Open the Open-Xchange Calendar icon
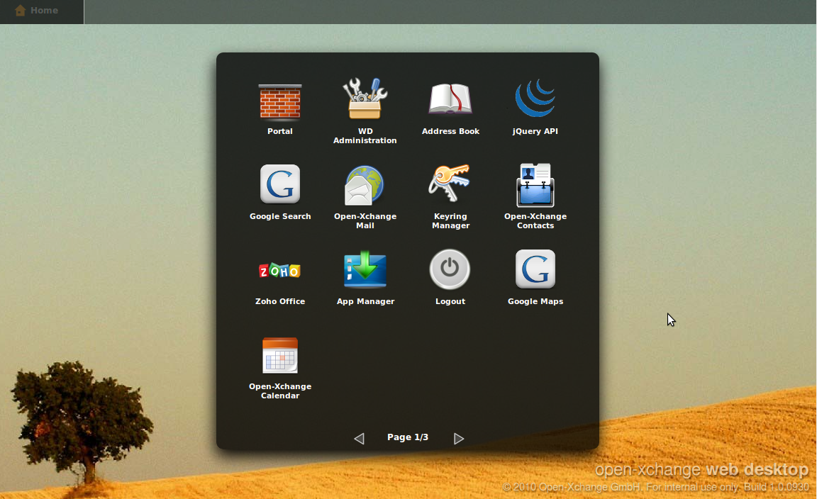 (280, 355)
